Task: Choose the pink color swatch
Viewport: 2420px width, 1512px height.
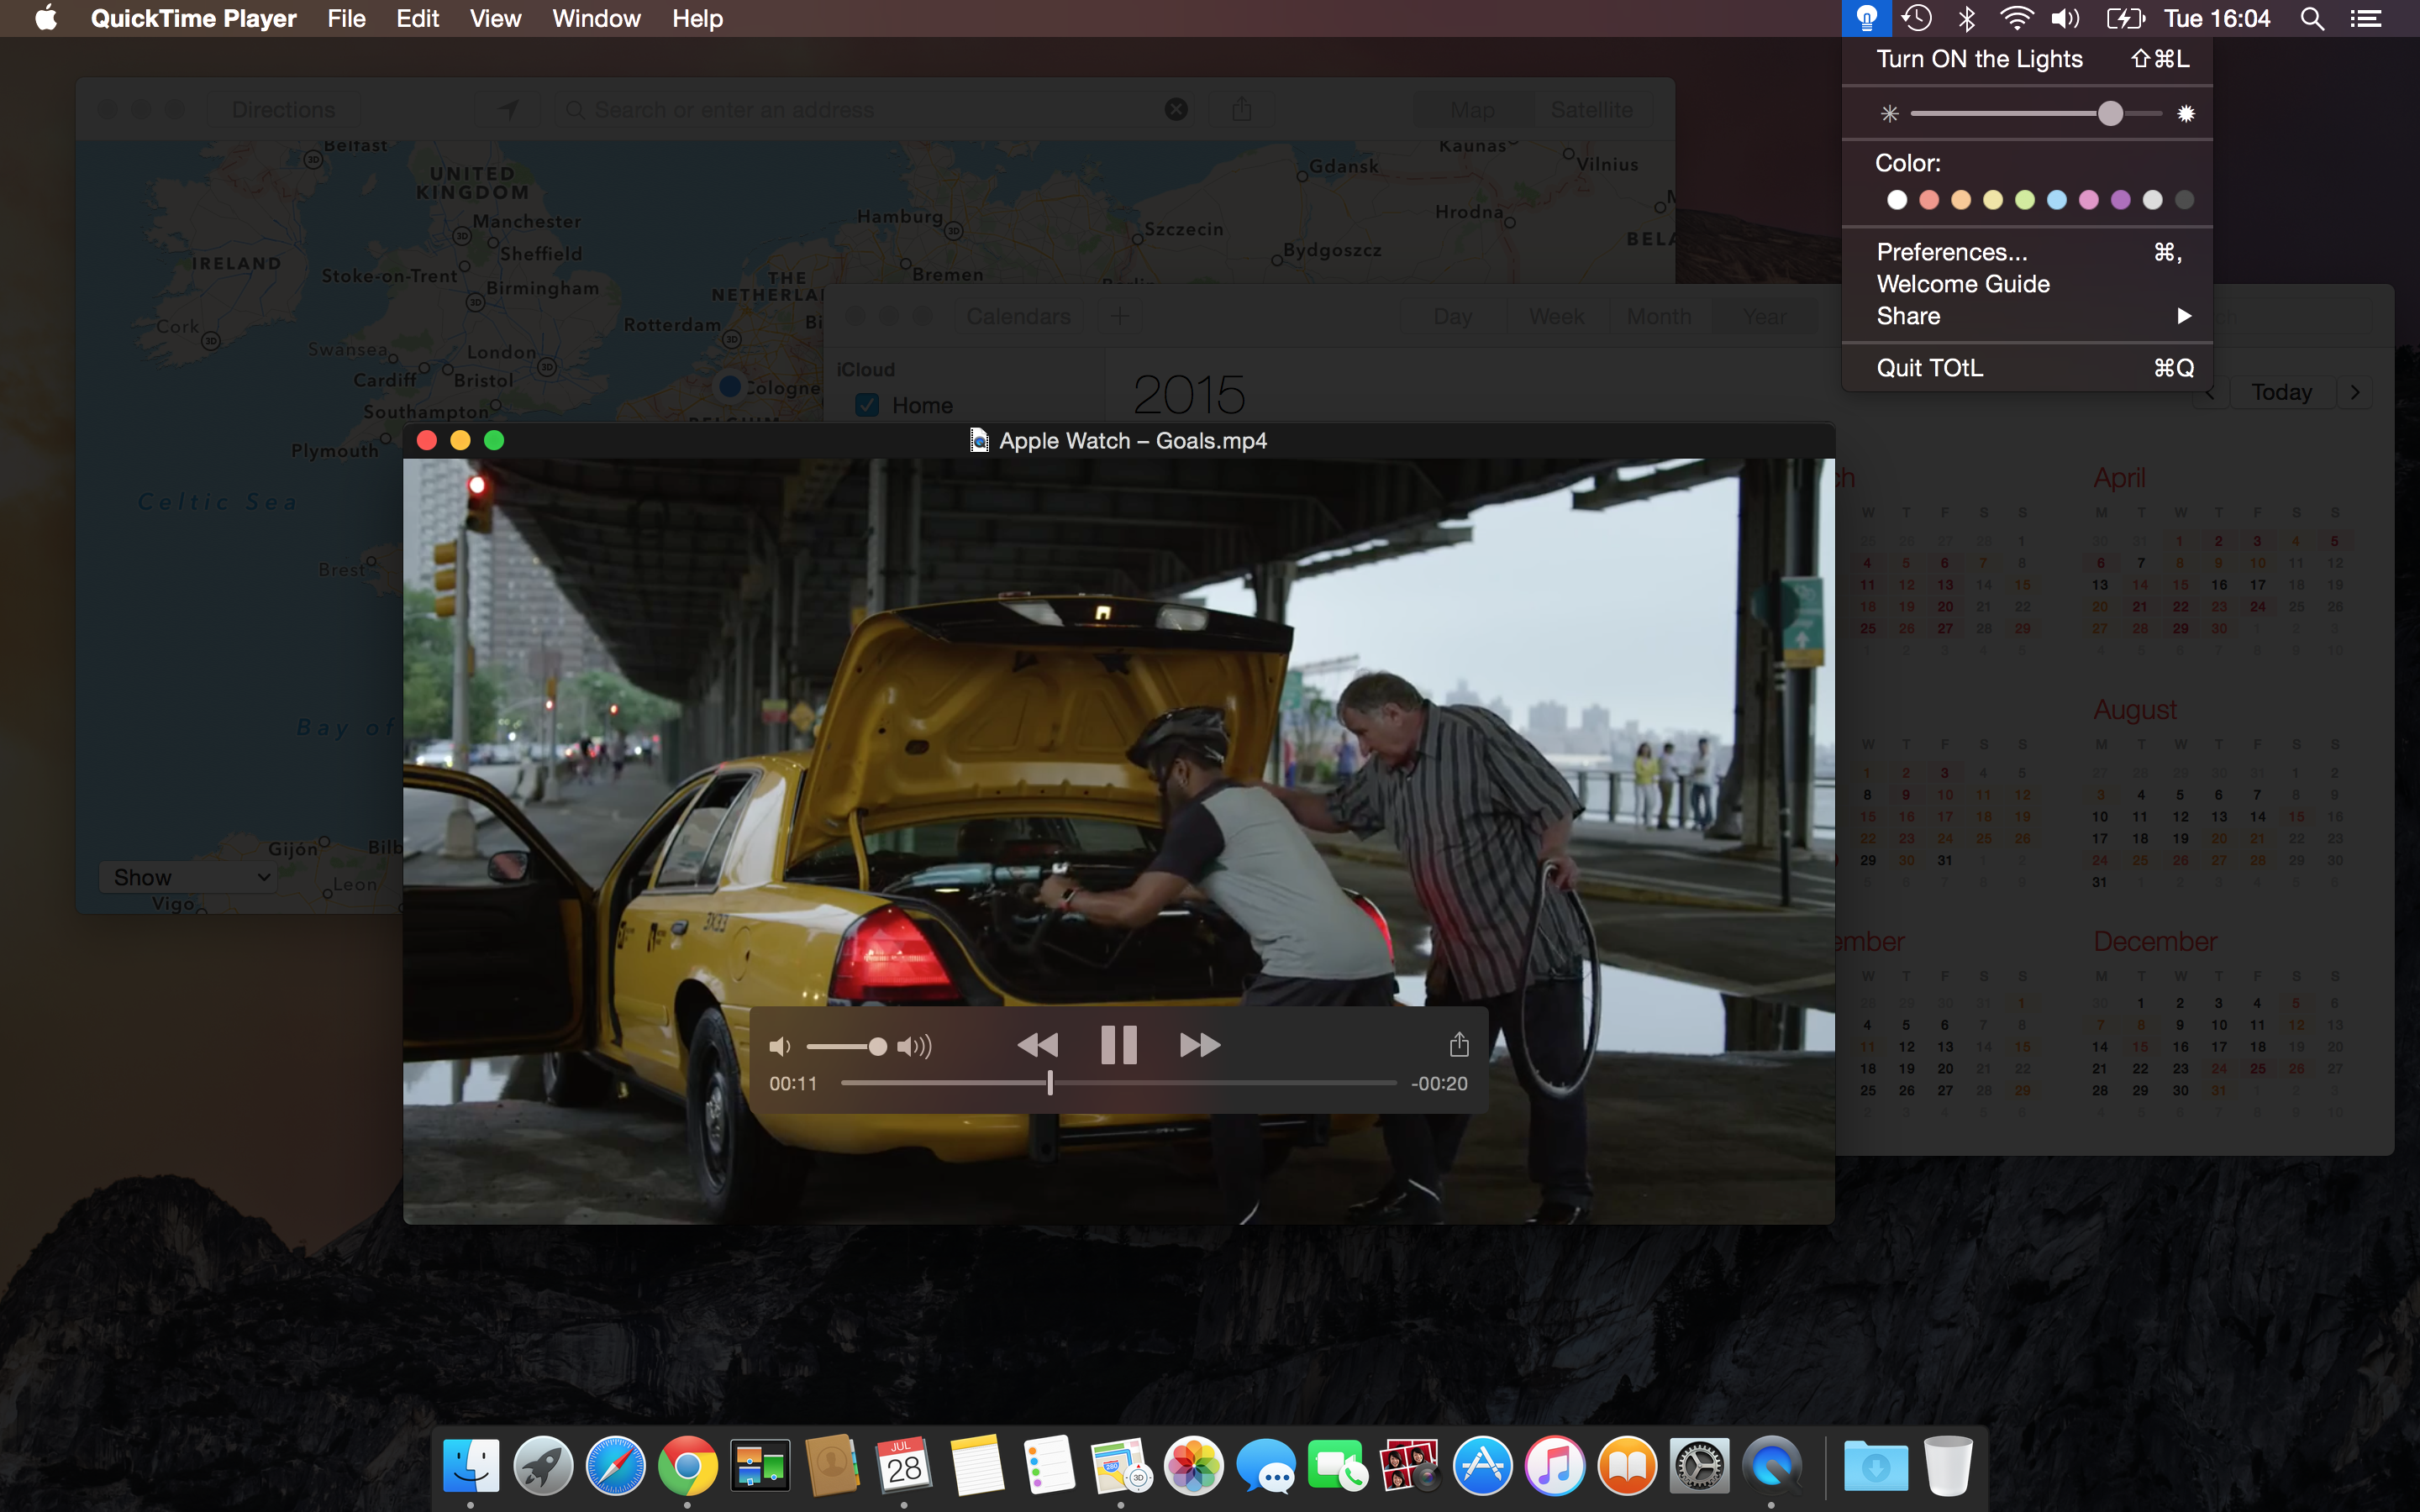Action: click(x=2089, y=200)
